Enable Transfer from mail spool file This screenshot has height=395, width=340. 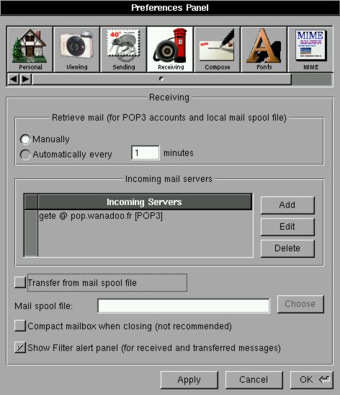(20, 282)
